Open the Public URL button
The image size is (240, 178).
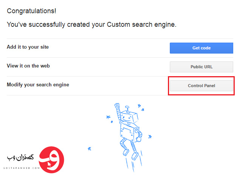[201, 67]
